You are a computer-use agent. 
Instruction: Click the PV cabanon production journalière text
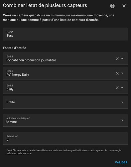[31, 60]
